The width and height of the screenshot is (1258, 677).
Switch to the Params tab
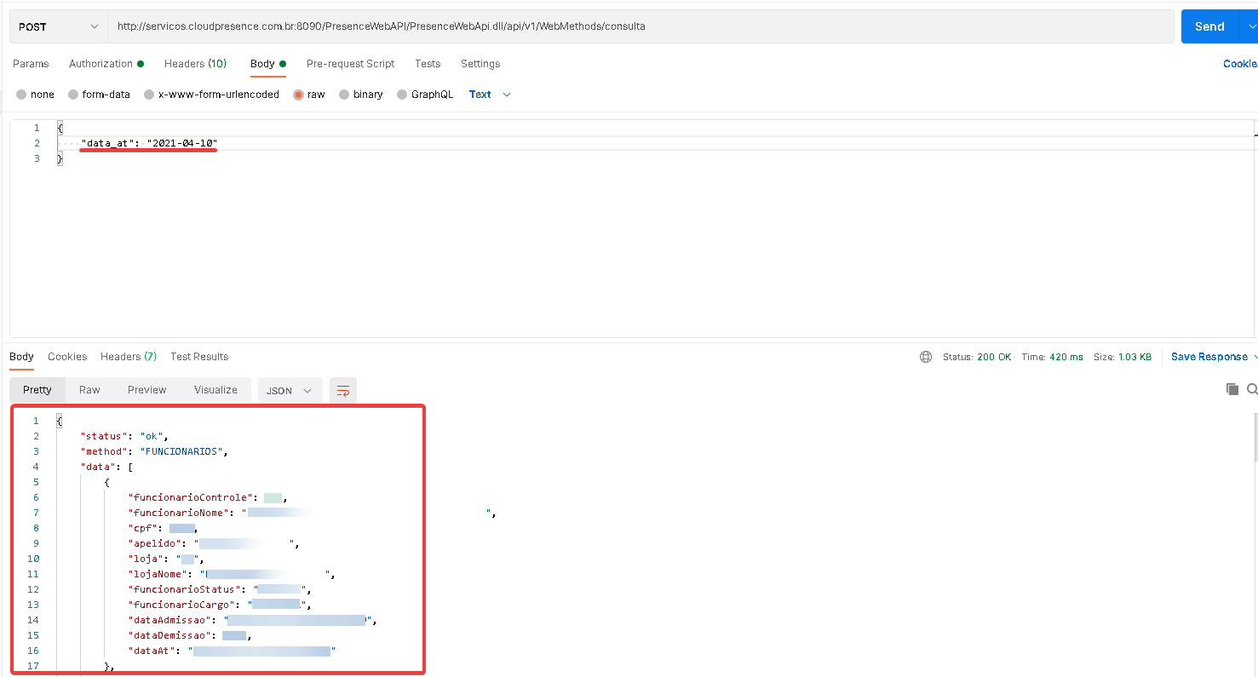click(31, 64)
